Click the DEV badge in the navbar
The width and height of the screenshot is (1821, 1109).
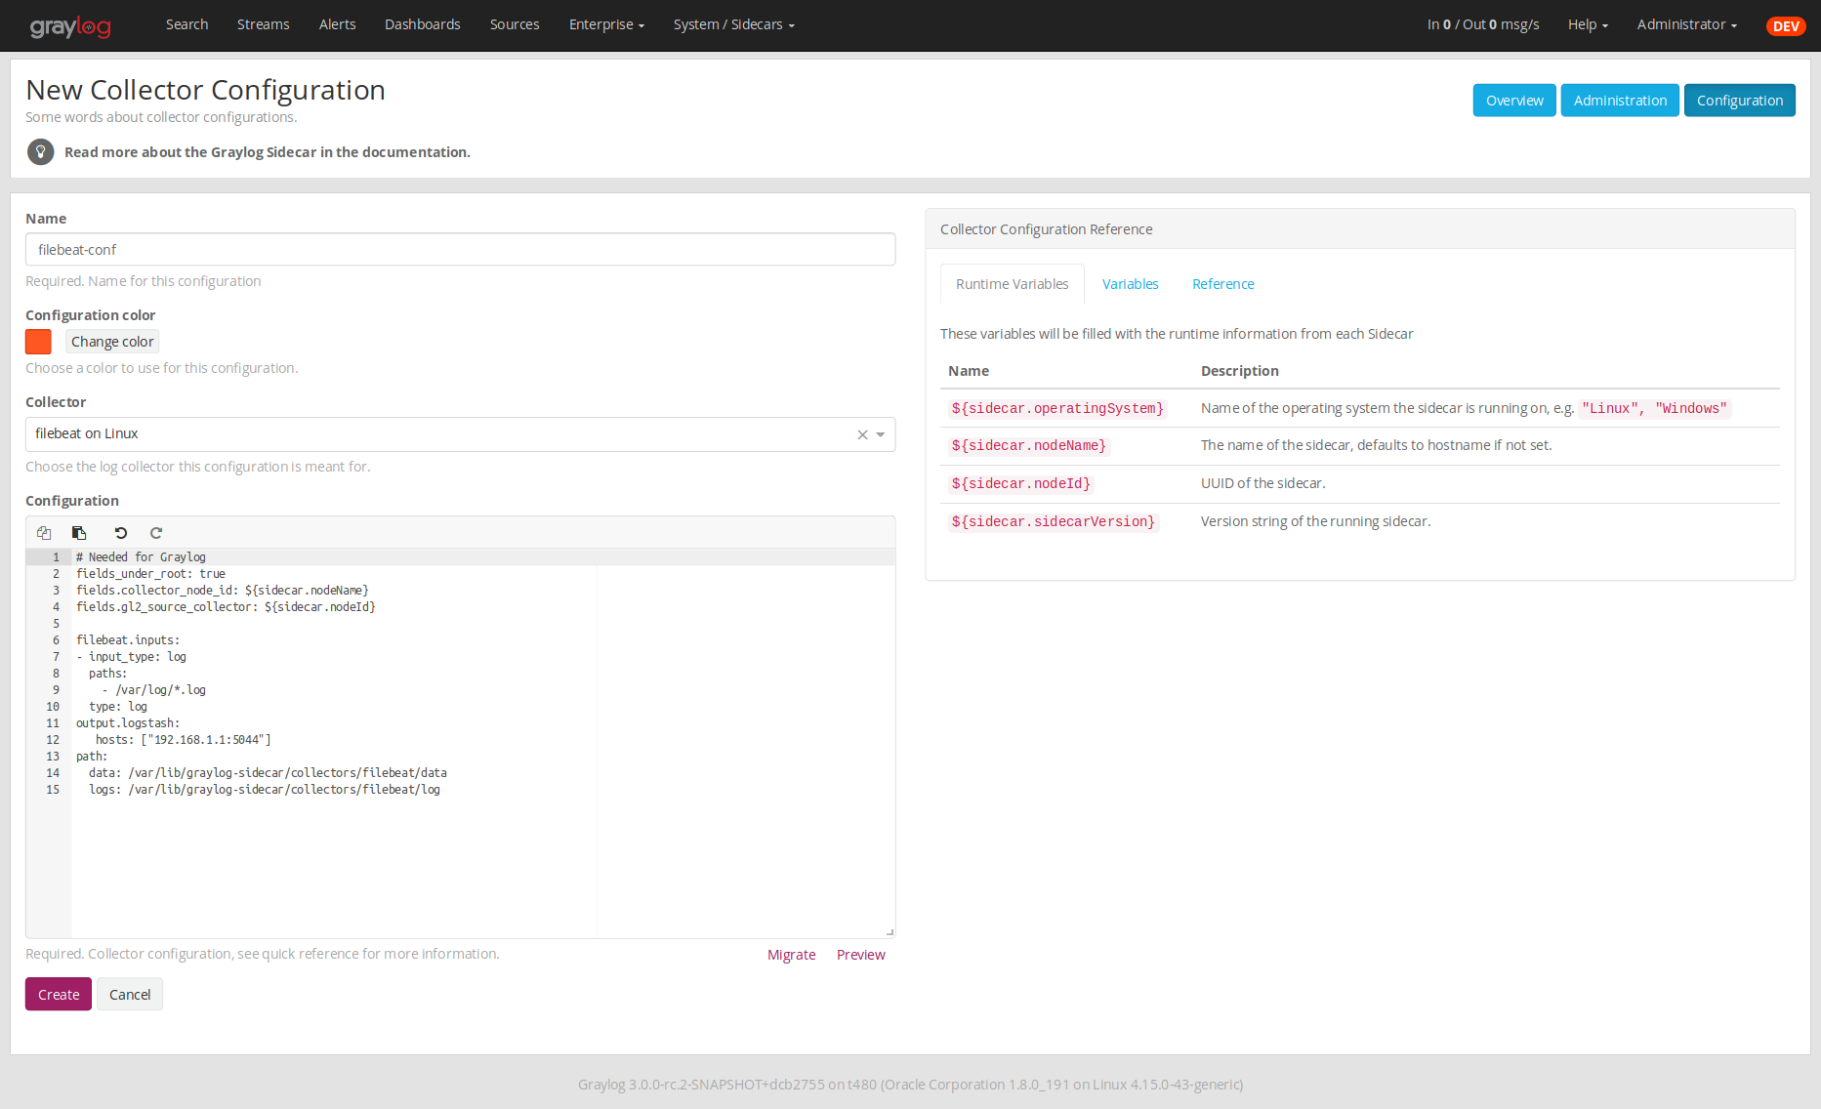pos(1786,26)
